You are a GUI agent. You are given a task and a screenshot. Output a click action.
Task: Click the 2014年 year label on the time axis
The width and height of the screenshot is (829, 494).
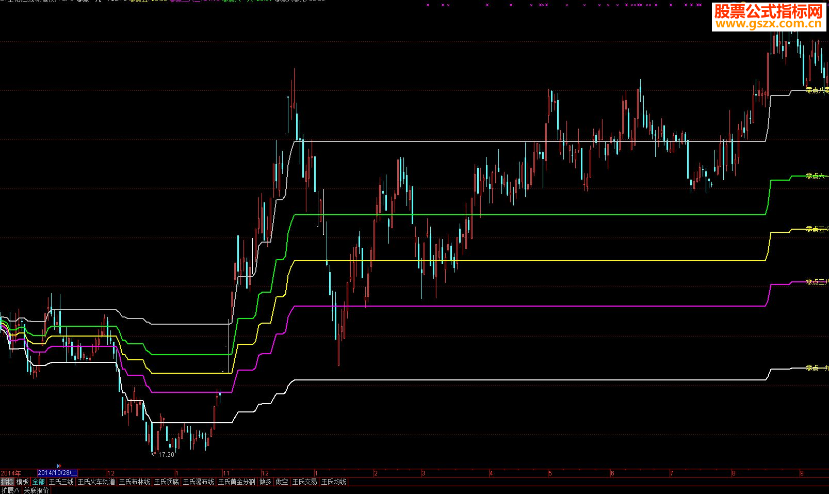click(x=11, y=473)
